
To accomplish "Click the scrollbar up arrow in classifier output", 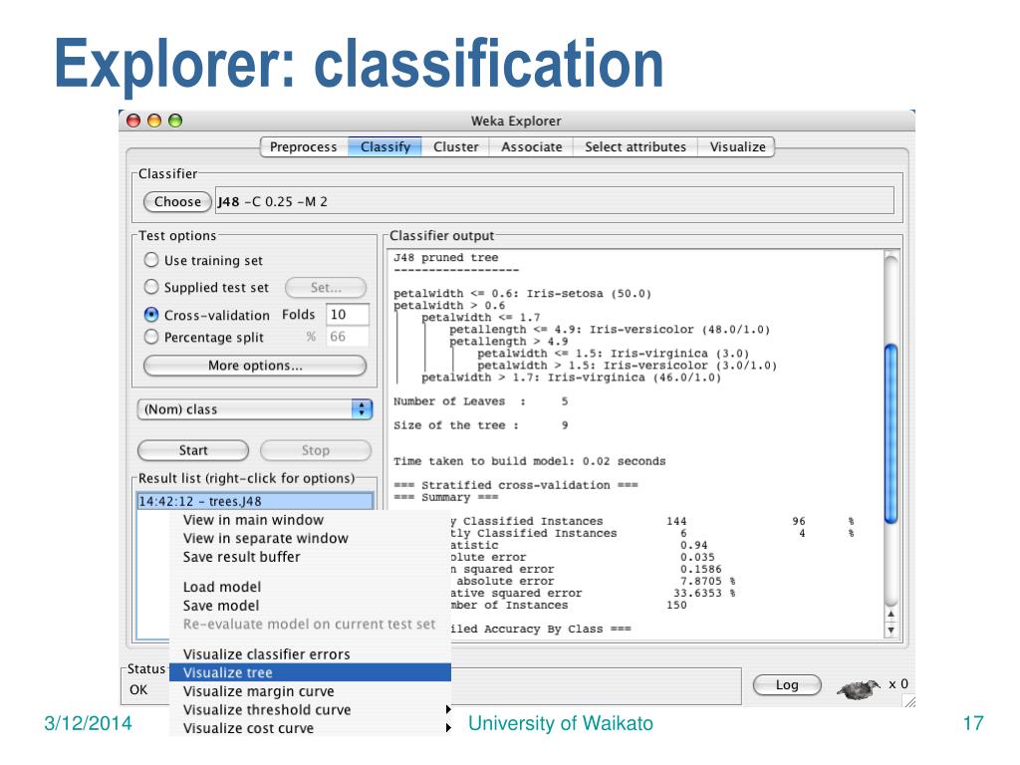I will coord(892,614).
